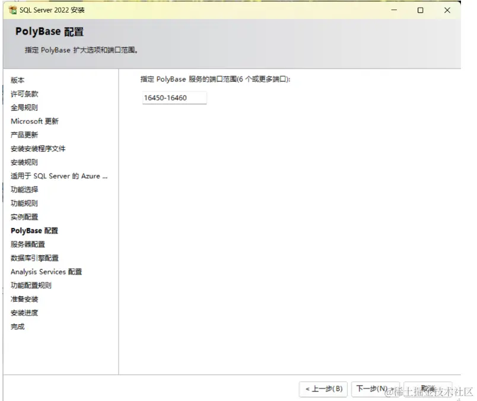Select the 实例配置 step in sidebar

coord(24,217)
